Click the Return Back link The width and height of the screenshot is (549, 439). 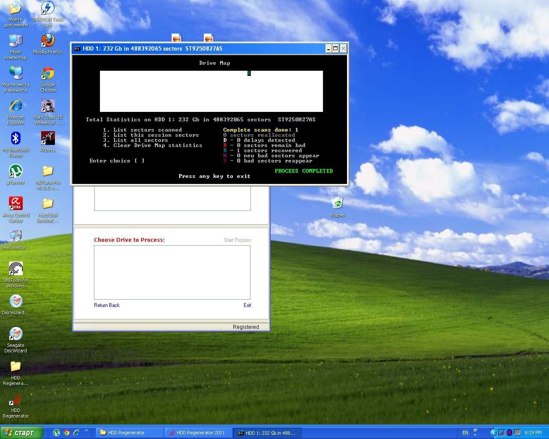(107, 305)
